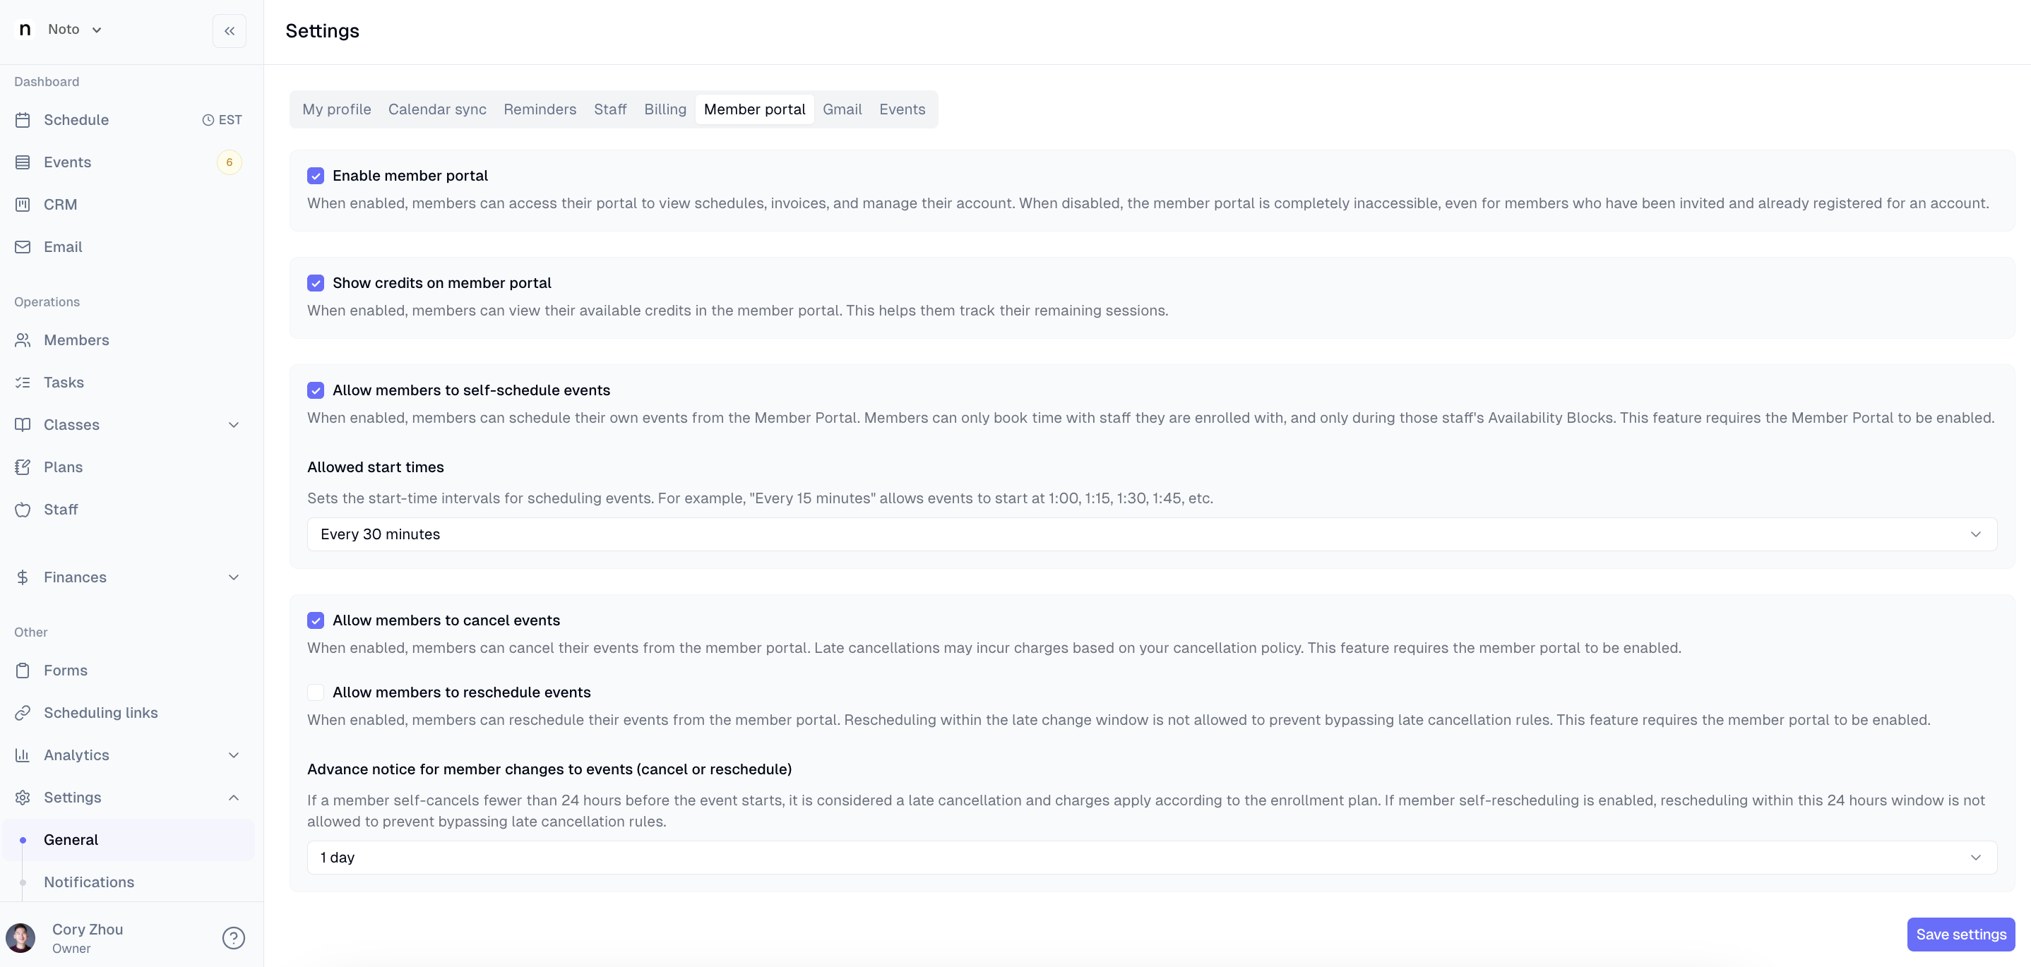Click the Finances dollar icon

click(x=23, y=577)
